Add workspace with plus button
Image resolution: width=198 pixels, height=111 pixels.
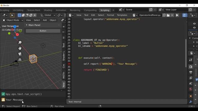pyautogui.click(x=113, y=10)
